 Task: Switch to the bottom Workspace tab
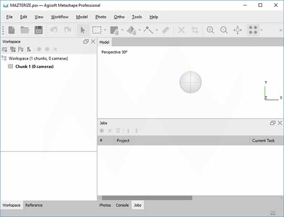tap(11, 205)
